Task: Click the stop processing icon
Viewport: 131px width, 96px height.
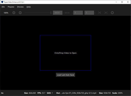Action: 112,13
